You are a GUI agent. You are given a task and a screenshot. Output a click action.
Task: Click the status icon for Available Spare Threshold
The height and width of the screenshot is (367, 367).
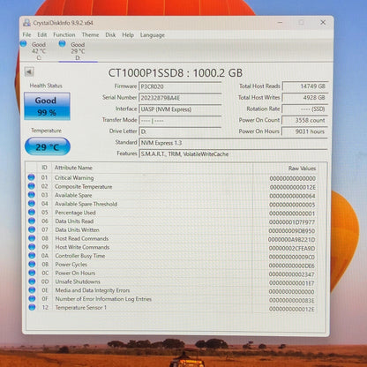[32, 204]
